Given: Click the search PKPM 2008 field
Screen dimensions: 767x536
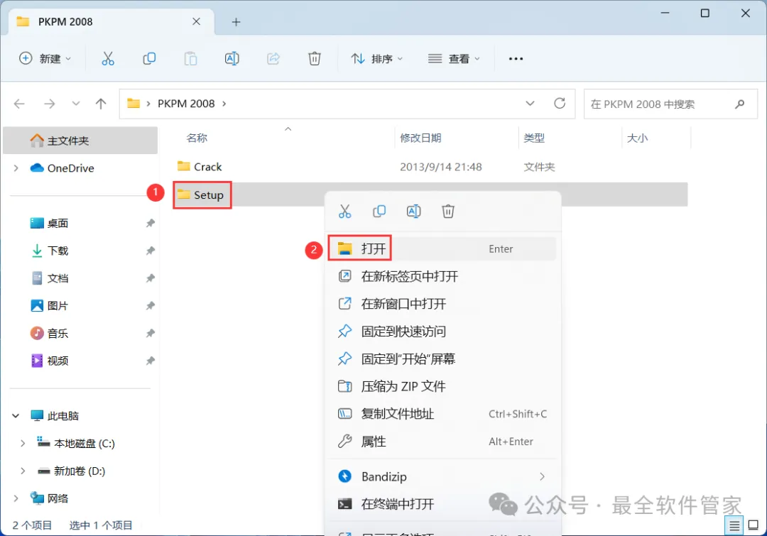Looking at the screenshot, I should tap(670, 104).
